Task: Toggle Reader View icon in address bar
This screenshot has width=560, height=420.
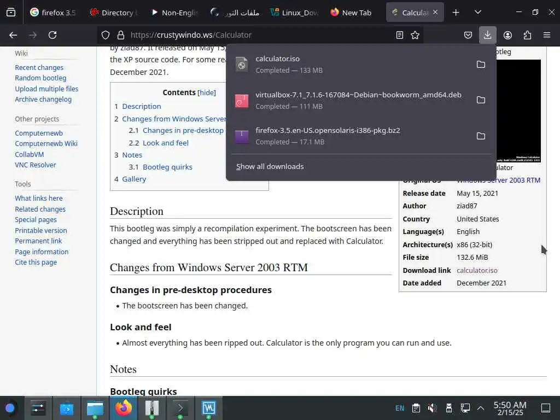Action: coord(400,35)
